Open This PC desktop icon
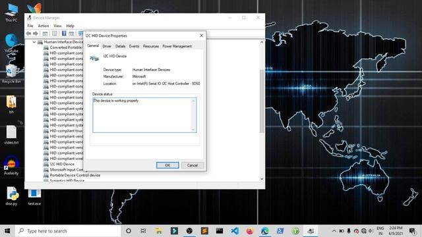Image resolution: width=422 pixels, height=237 pixels. (11, 13)
